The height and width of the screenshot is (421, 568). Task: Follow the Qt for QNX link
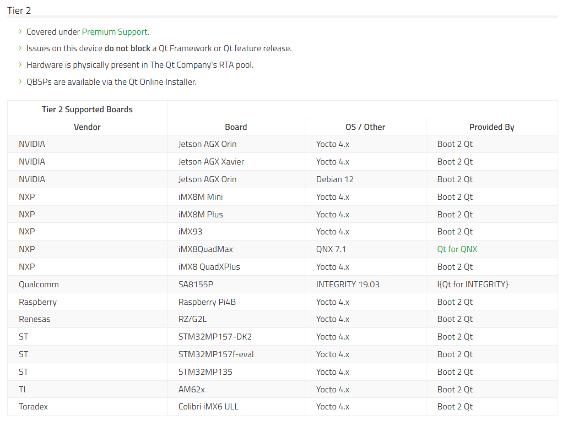coord(457,249)
